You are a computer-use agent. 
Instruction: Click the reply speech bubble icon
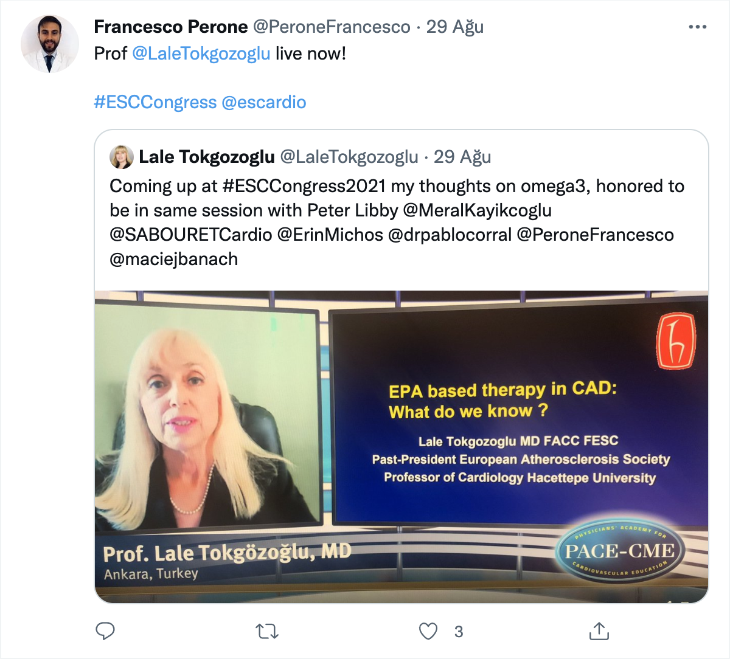105,631
